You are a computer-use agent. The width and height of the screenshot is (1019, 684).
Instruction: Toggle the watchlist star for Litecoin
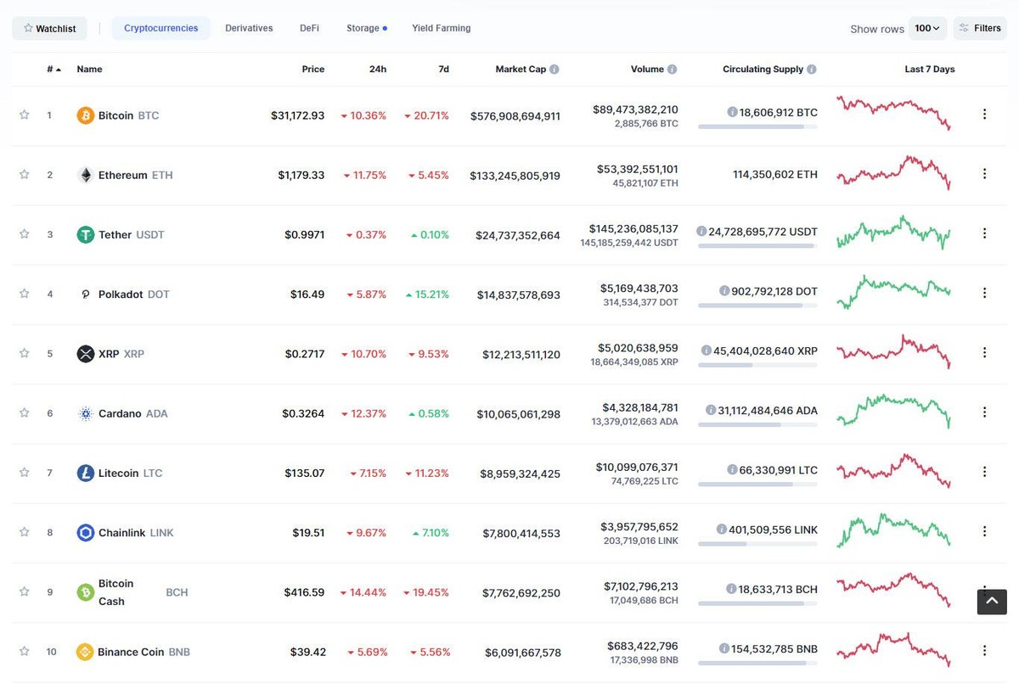coord(24,473)
